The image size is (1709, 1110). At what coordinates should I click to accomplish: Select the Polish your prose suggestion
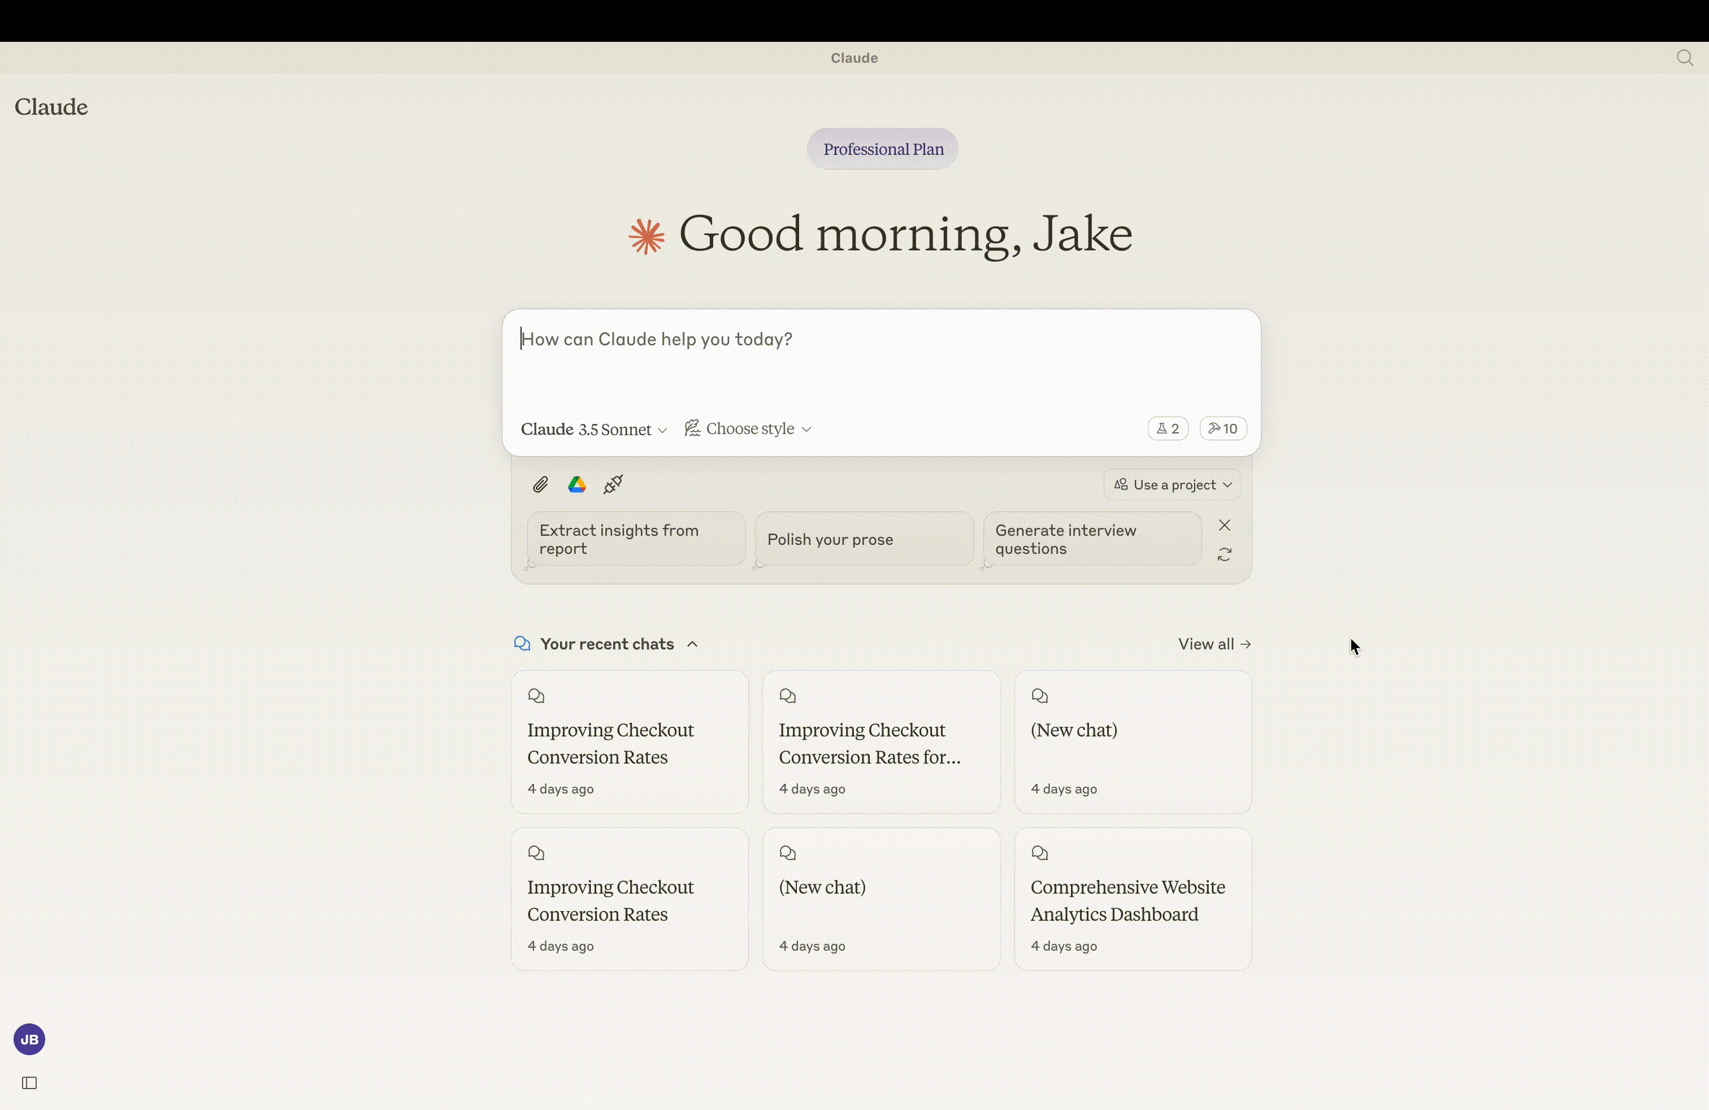[863, 539]
